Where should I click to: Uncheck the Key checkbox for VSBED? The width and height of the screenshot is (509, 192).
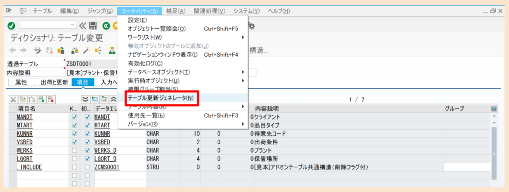click(x=75, y=142)
